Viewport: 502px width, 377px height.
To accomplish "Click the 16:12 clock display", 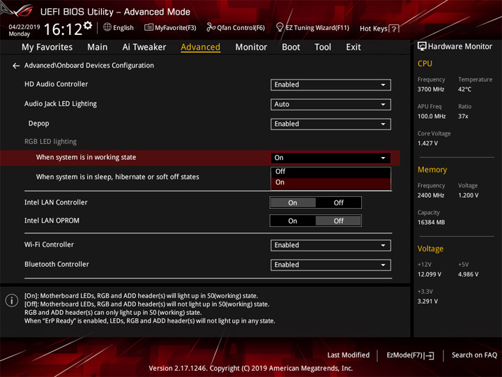I will click(63, 29).
